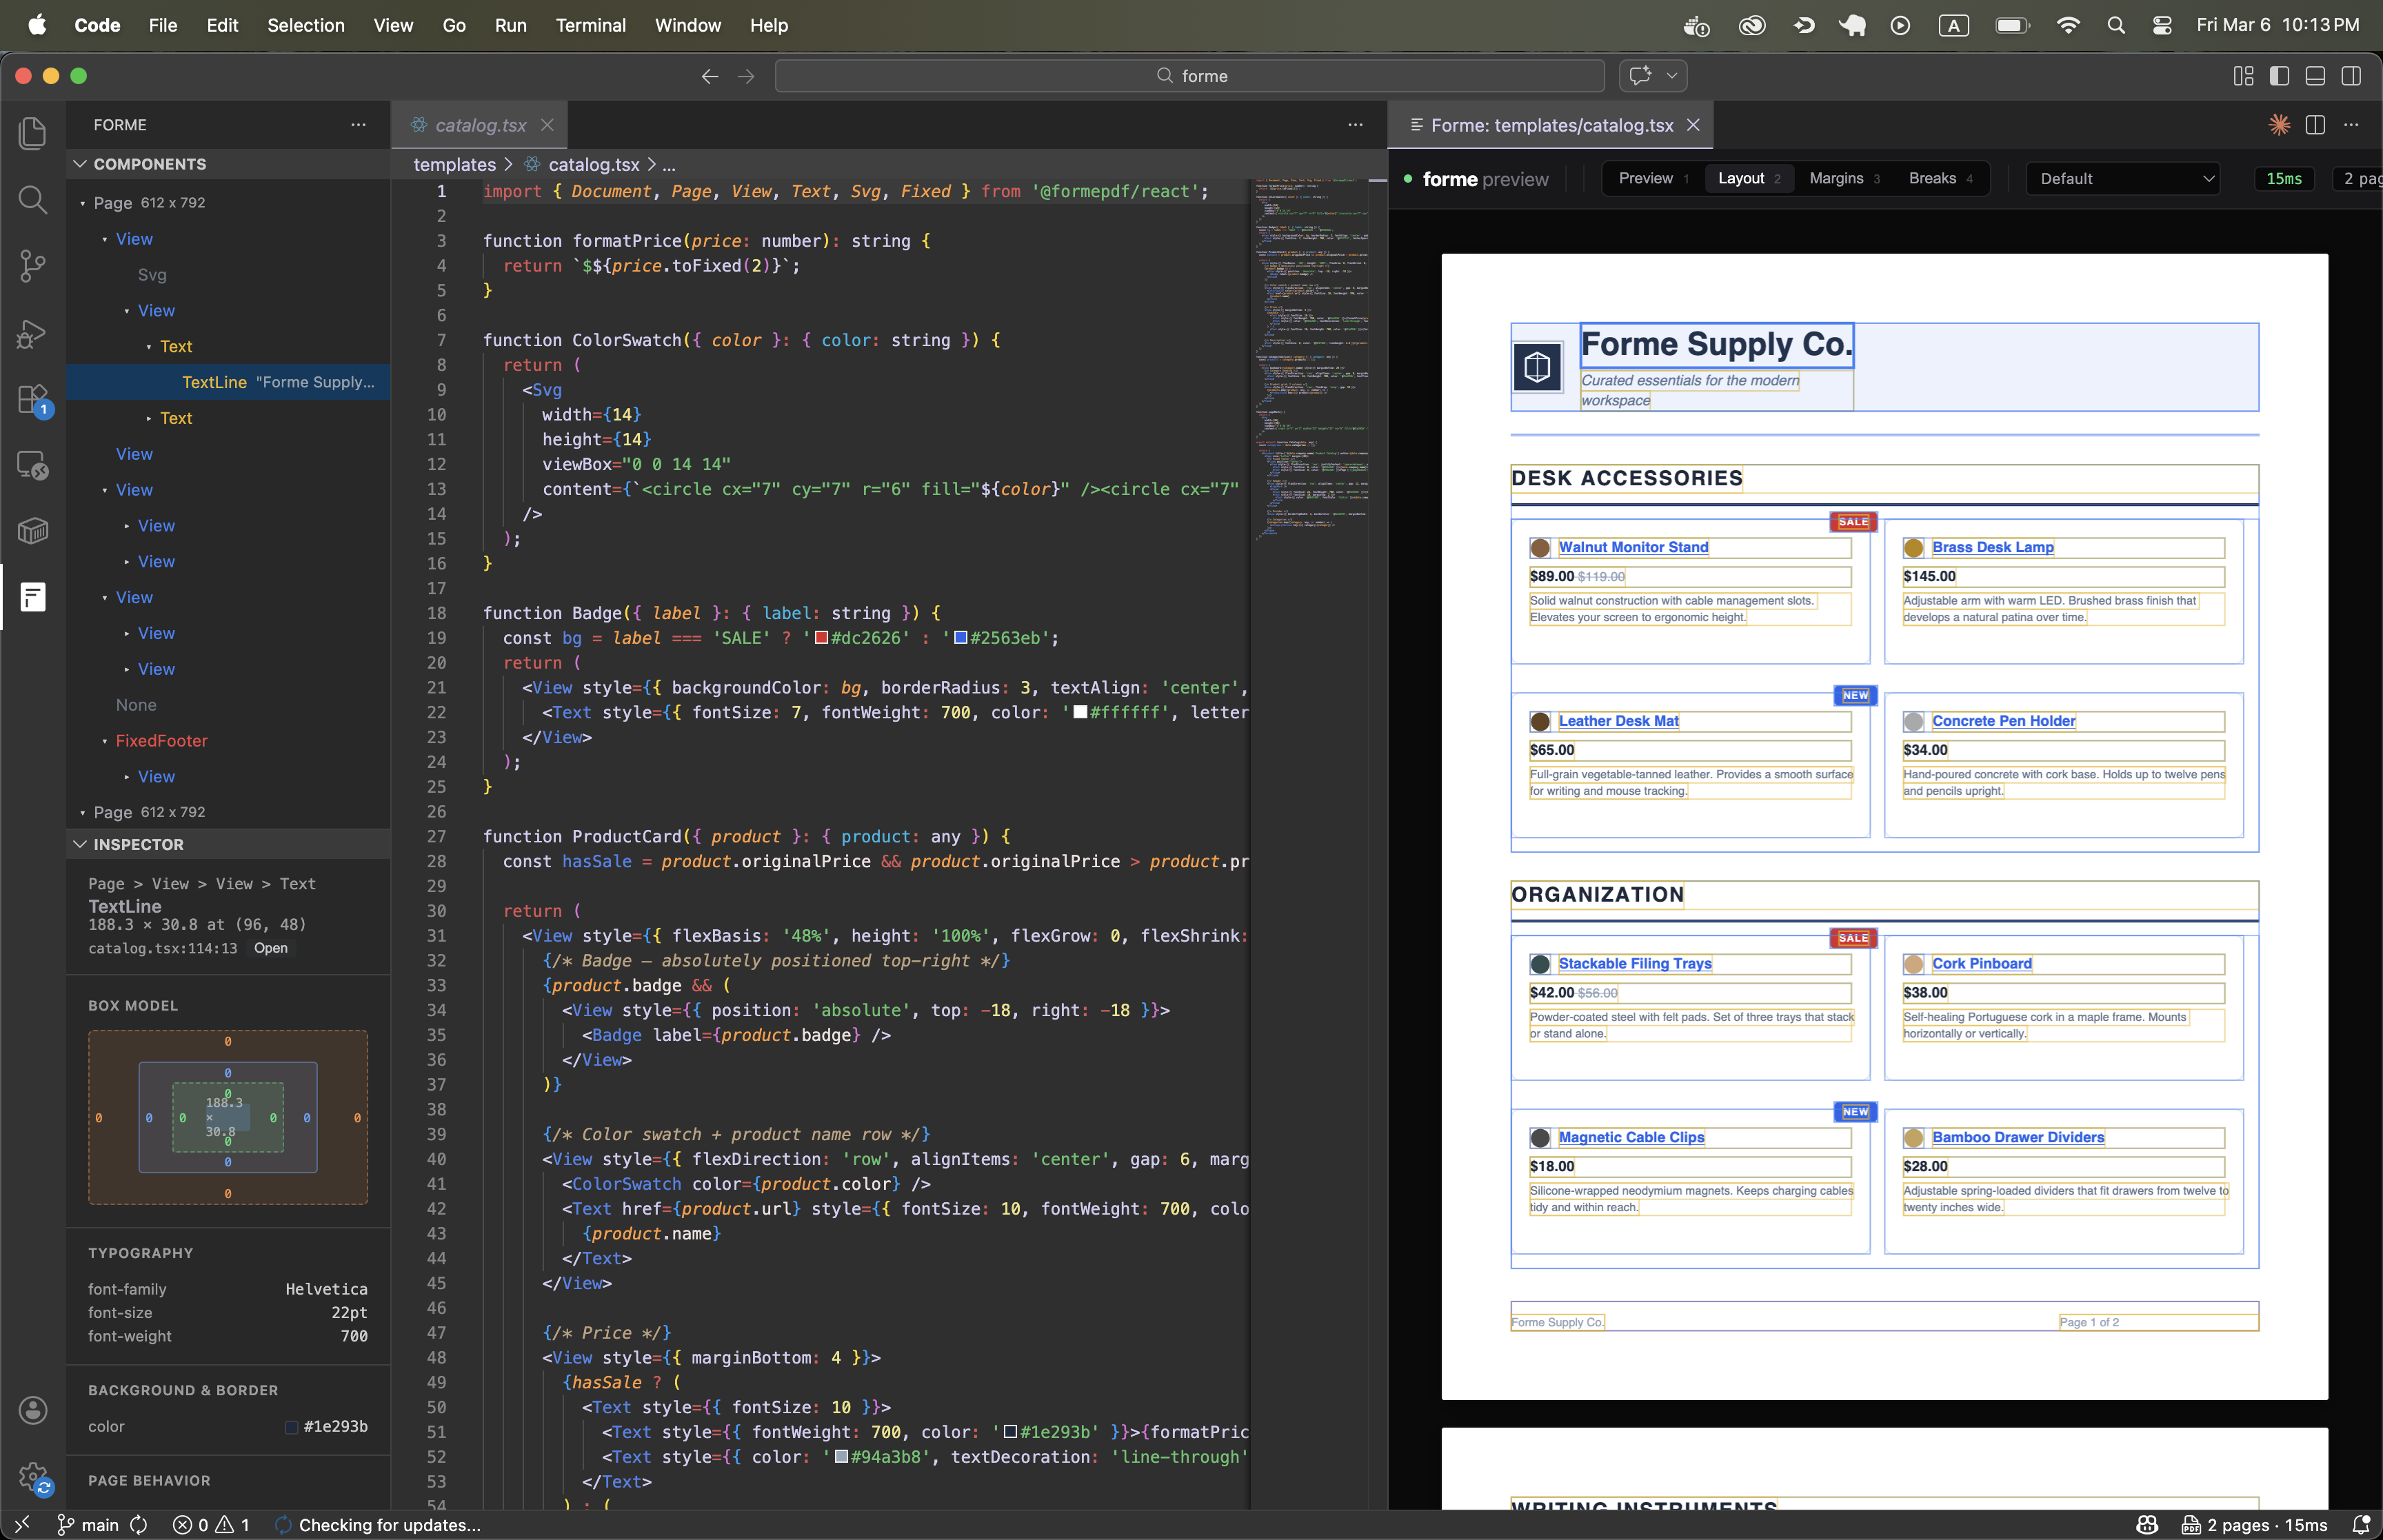Click the #1e293b color swatch
2383x1540 pixels.
click(291, 1426)
